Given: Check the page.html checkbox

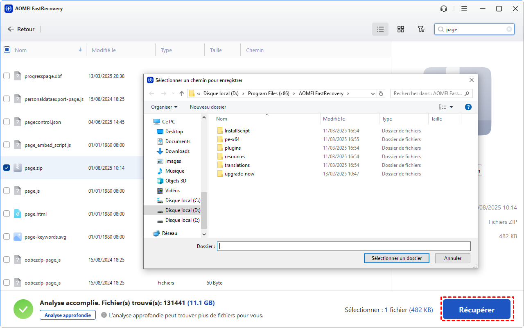Looking at the screenshot, I should pyautogui.click(x=7, y=214).
